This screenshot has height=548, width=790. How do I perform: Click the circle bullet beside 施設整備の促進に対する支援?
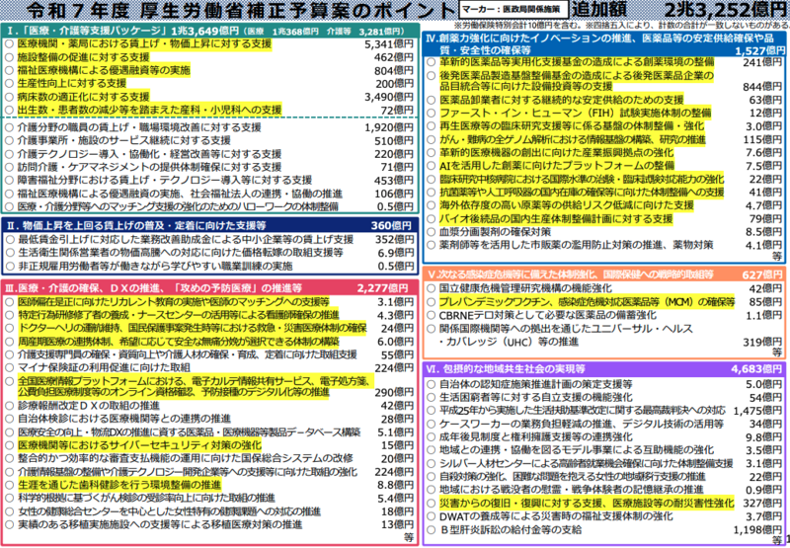(x=11, y=58)
